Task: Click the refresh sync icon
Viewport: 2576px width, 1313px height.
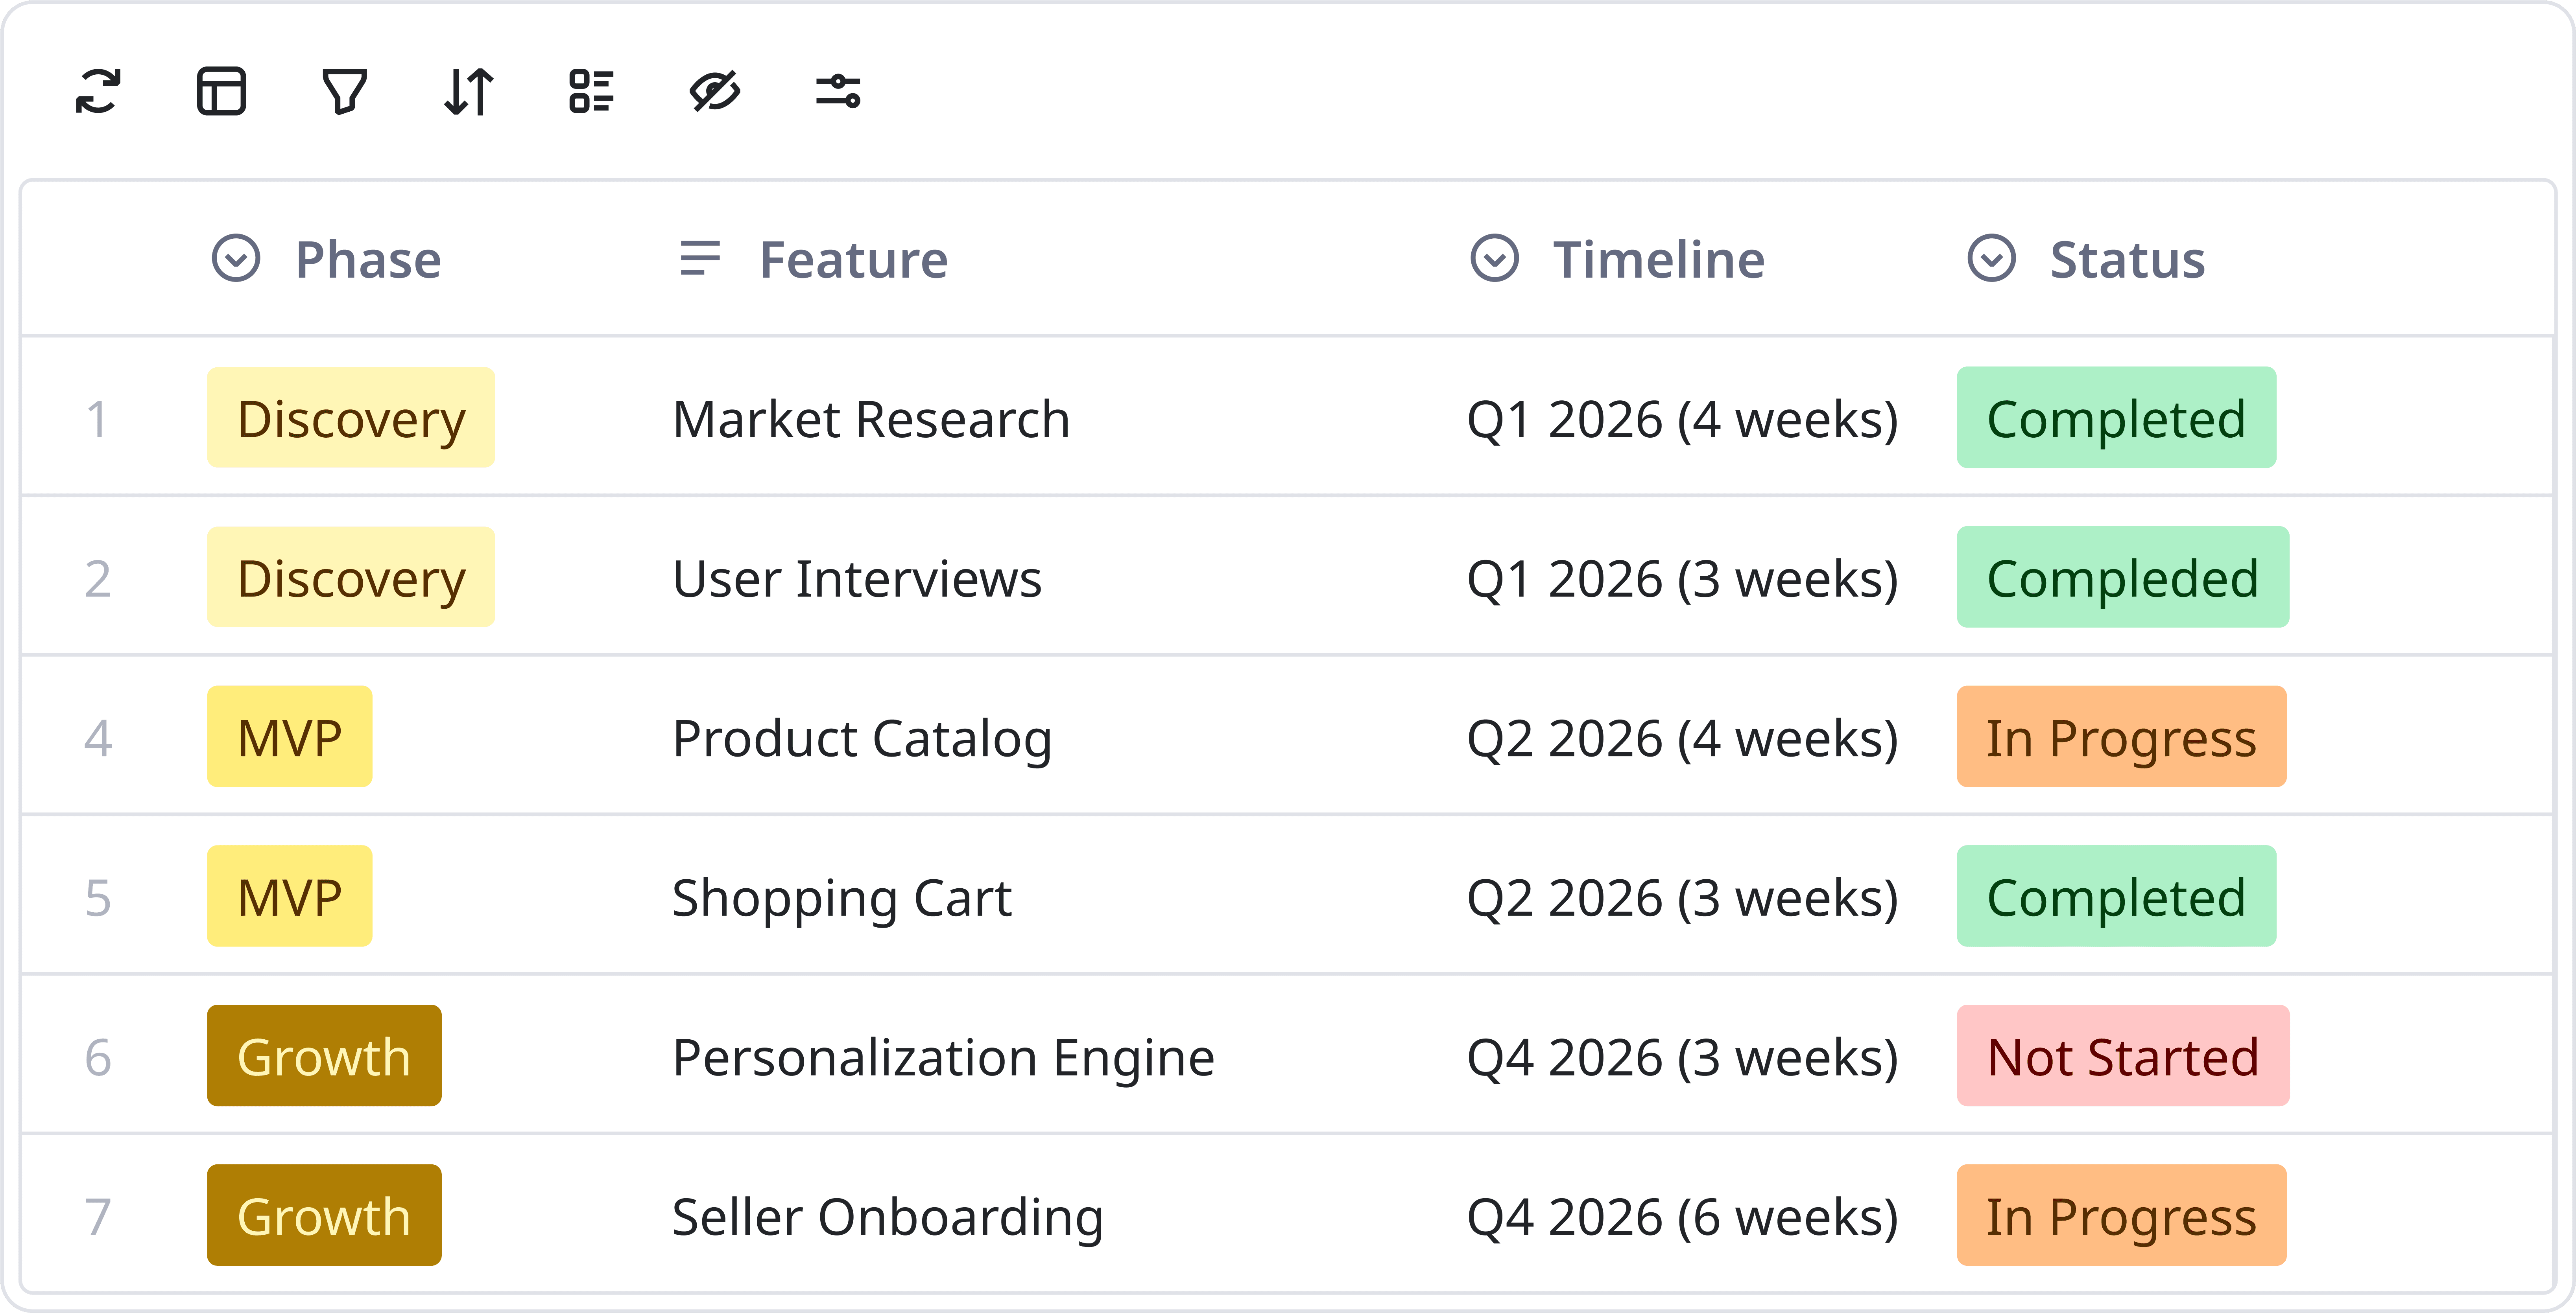Action: (98, 92)
